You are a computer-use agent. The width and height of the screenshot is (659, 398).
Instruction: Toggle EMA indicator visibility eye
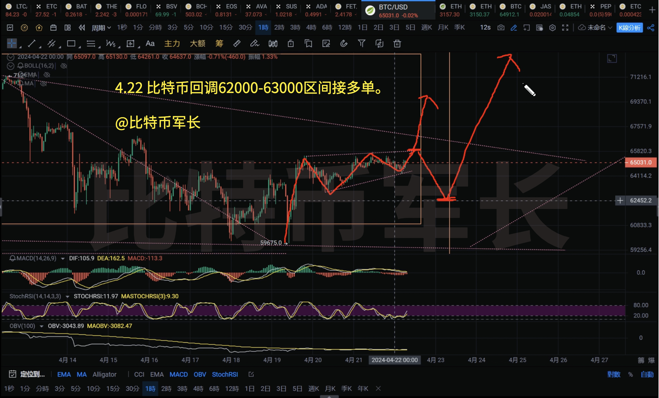47,75
